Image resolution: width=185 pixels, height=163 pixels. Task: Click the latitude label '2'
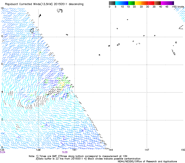[x=2, y=119]
